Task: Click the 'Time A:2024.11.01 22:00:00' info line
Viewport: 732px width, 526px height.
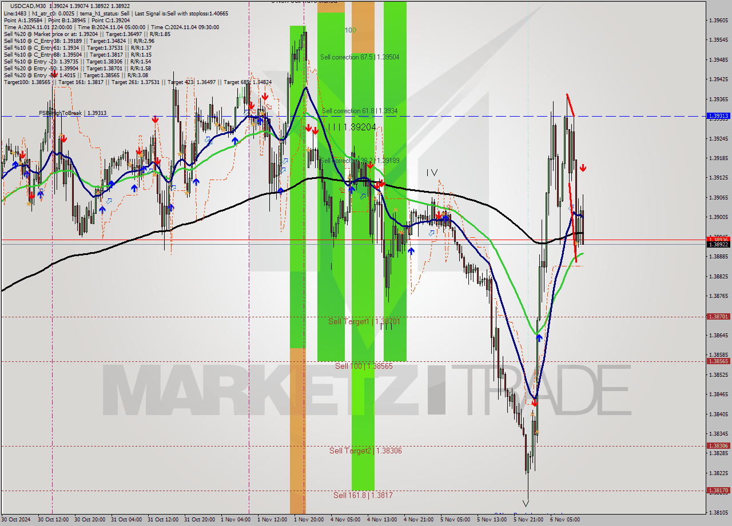Action: pos(111,27)
